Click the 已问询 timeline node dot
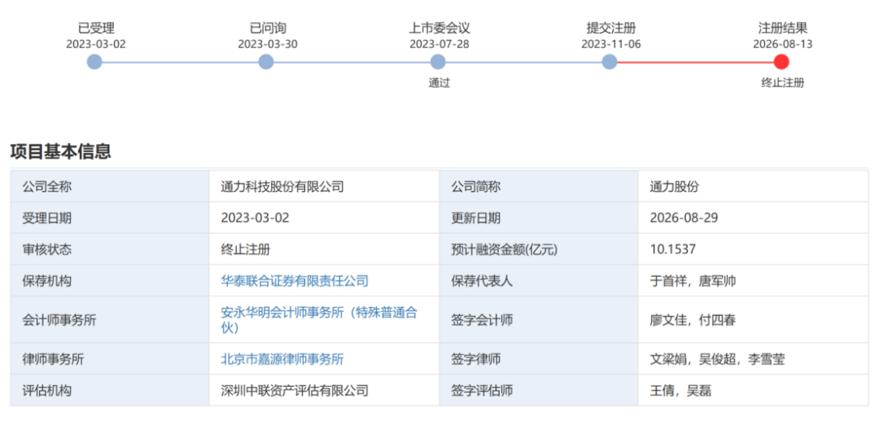 point(266,62)
